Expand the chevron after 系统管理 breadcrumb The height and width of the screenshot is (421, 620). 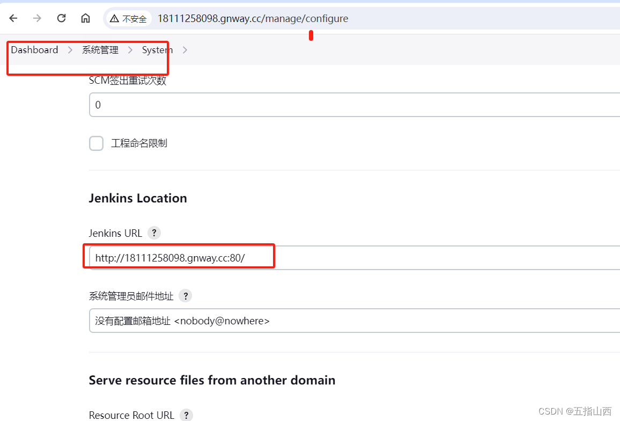pos(130,50)
